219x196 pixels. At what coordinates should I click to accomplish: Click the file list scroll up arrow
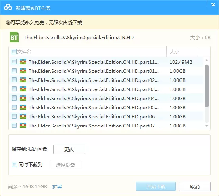pos(207,61)
